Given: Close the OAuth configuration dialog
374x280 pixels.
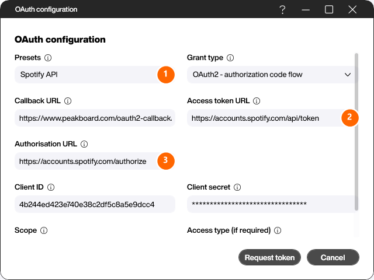Looking at the screenshot, I should tap(352, 9).
